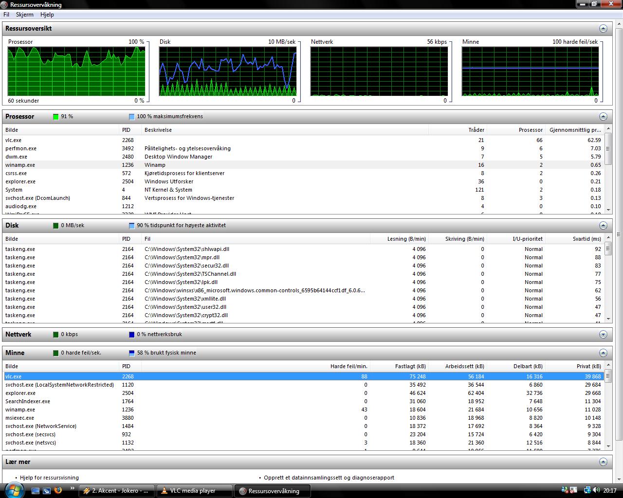The image size is (623, 498).
Task: Click the Prosessor list vertical scrollbar
Action: [x=608, y=169]
